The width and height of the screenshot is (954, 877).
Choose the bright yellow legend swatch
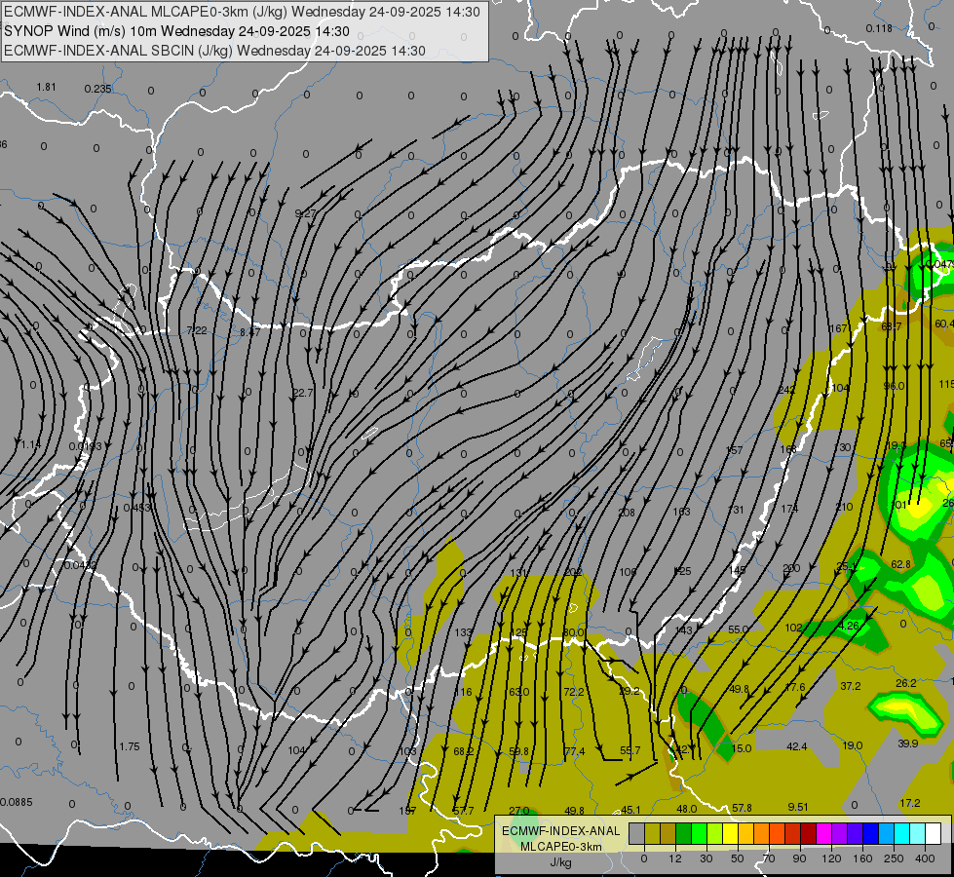click(x=730, y=833)
